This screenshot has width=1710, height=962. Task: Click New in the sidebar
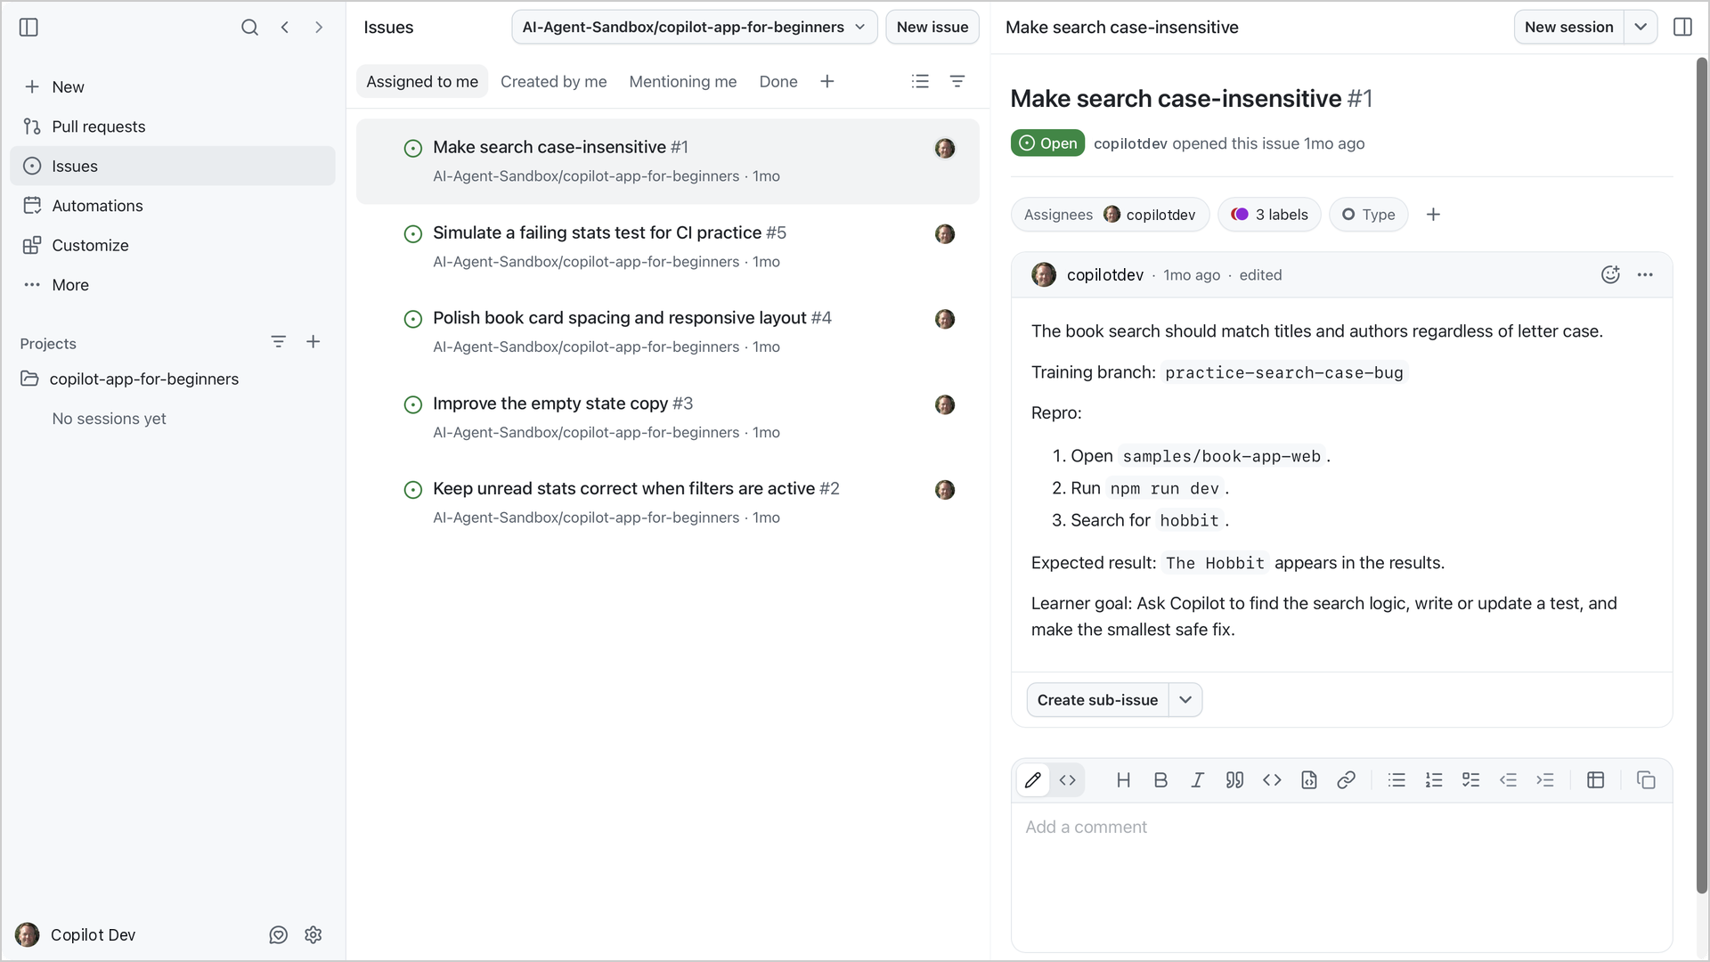click(173, 87)
